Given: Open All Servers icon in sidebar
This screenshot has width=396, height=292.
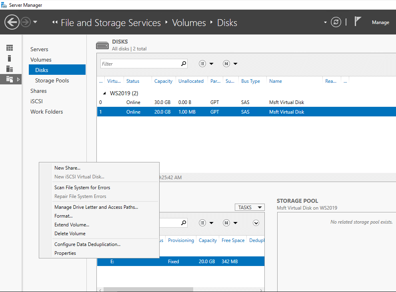Looking at the screenshot, I should tap(10, 69).
